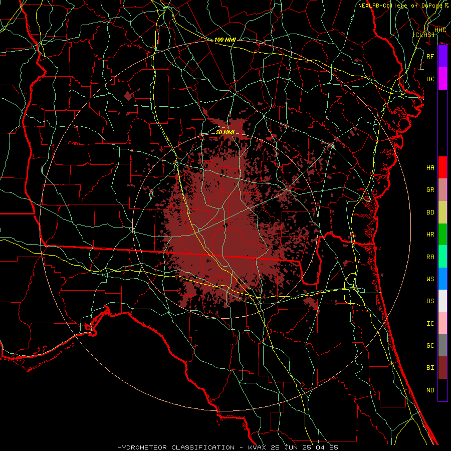This screenshot has width=451, height=451.
Task: Click the 'HHC' product code text
Action: tap(440, 30)
